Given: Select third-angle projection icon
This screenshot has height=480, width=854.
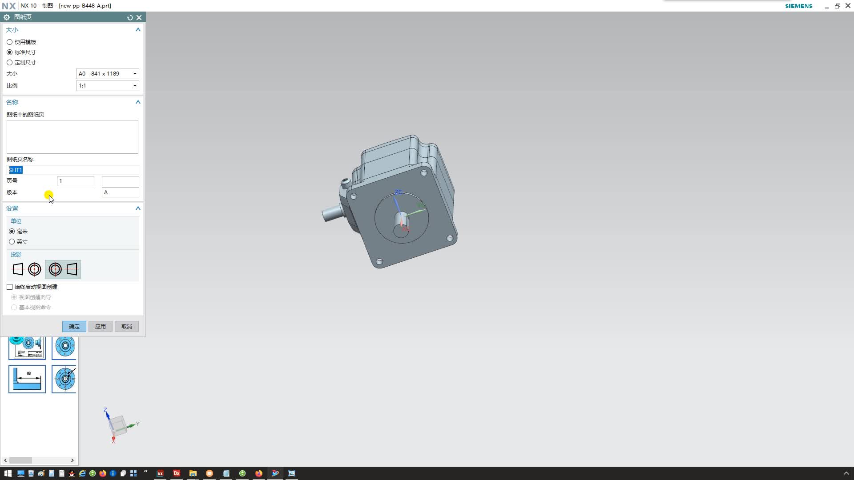Looking at the screenshot, I should (x=63, y=269).
